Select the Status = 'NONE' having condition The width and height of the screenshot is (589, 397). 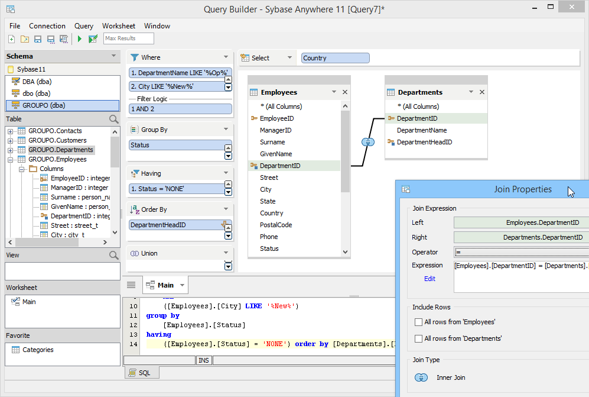coord(177,189)
